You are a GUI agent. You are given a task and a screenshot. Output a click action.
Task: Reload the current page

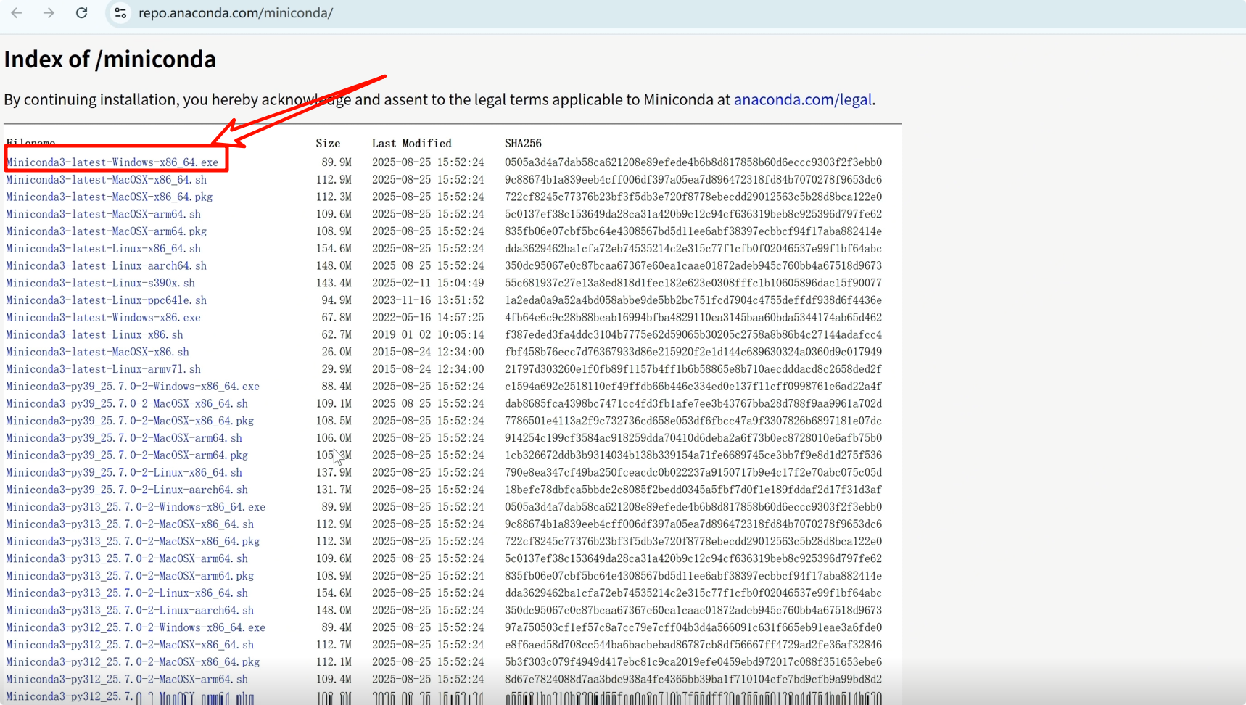(81, 12)
